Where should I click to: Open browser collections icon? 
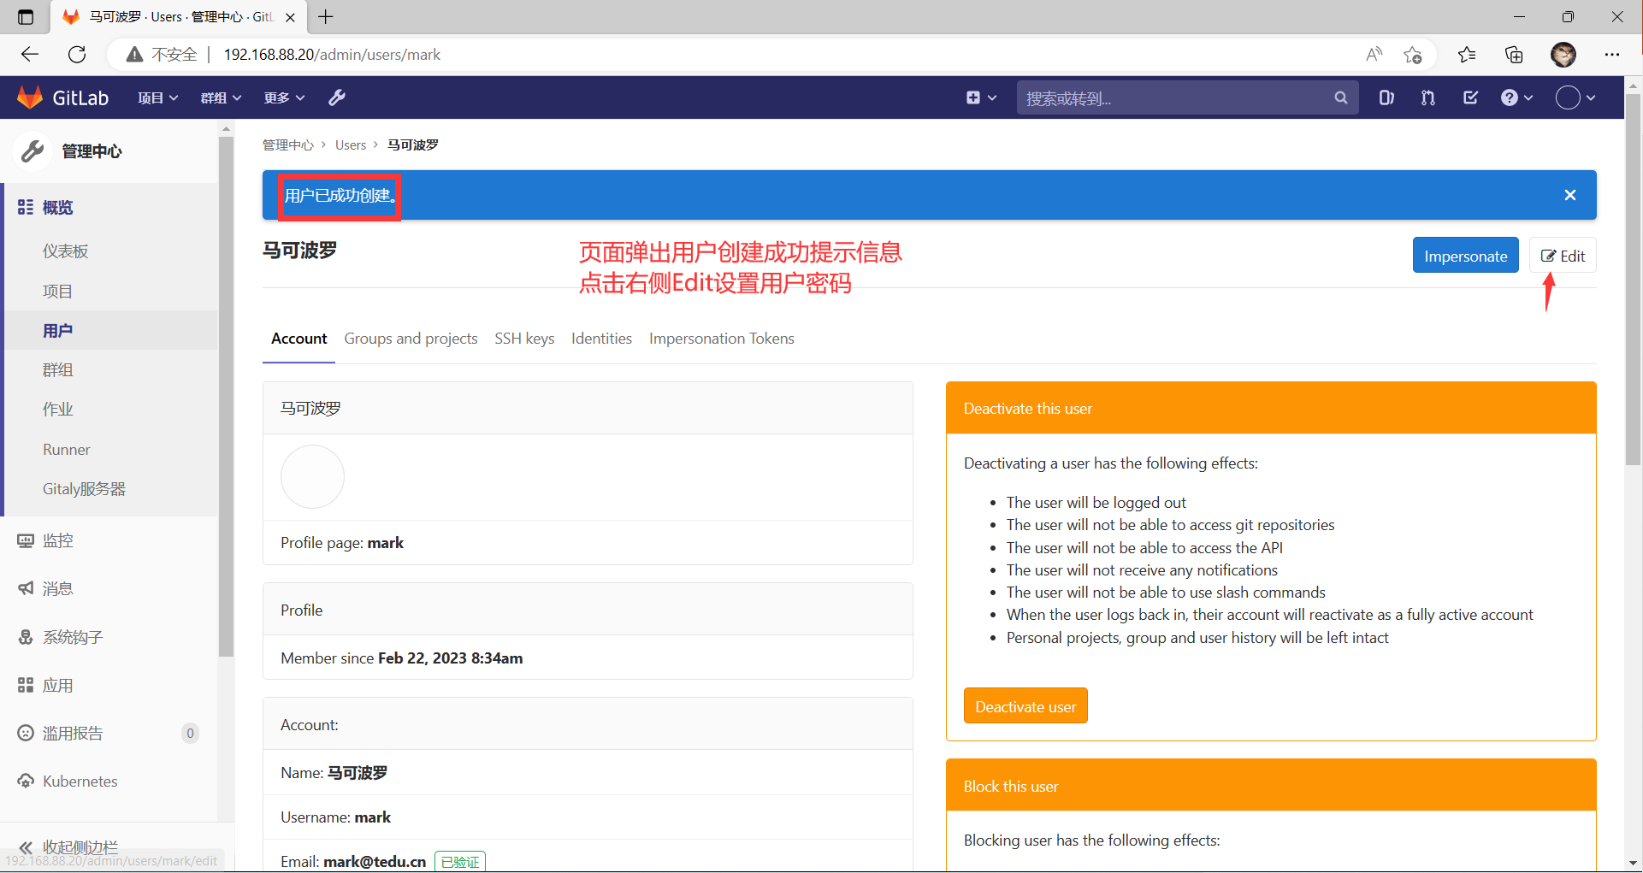coord(1514,55)
